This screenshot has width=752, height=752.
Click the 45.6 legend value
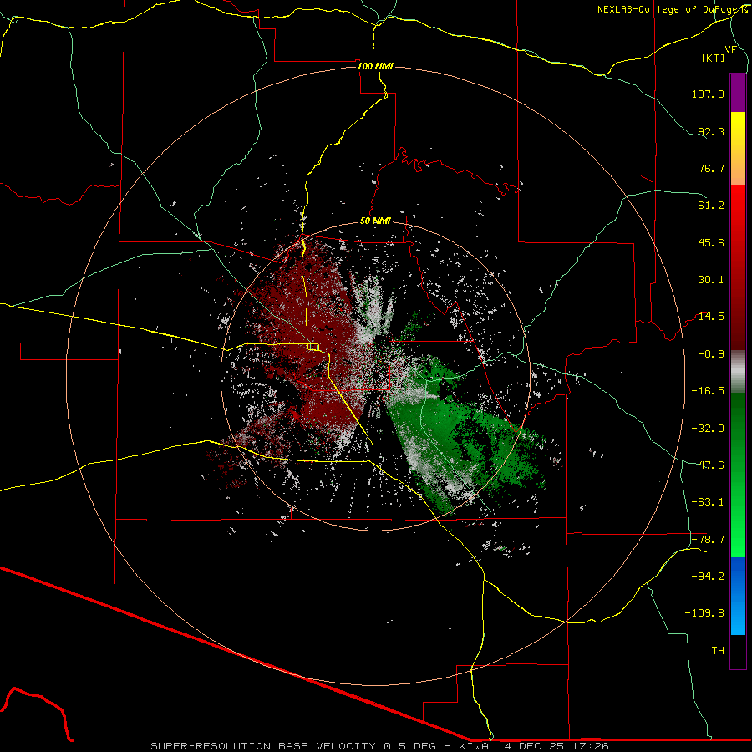click(x=711, y=242)
